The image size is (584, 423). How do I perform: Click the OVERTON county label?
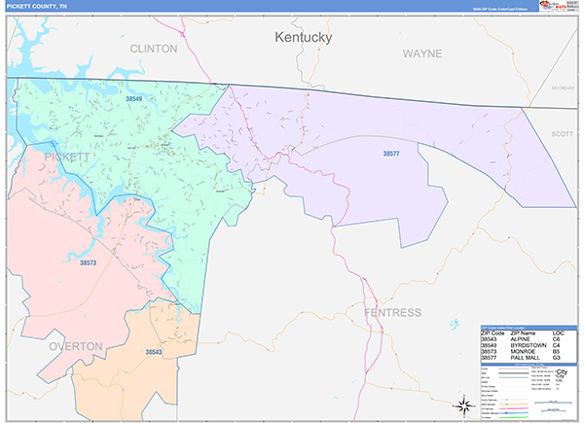(76, 346)
